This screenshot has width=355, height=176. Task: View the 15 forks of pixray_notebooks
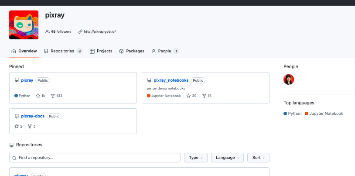pos(207,96)
